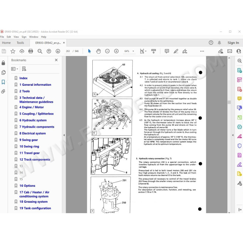Select 16 Options bookmark
The image size is (243, 243).
point(27,186)
